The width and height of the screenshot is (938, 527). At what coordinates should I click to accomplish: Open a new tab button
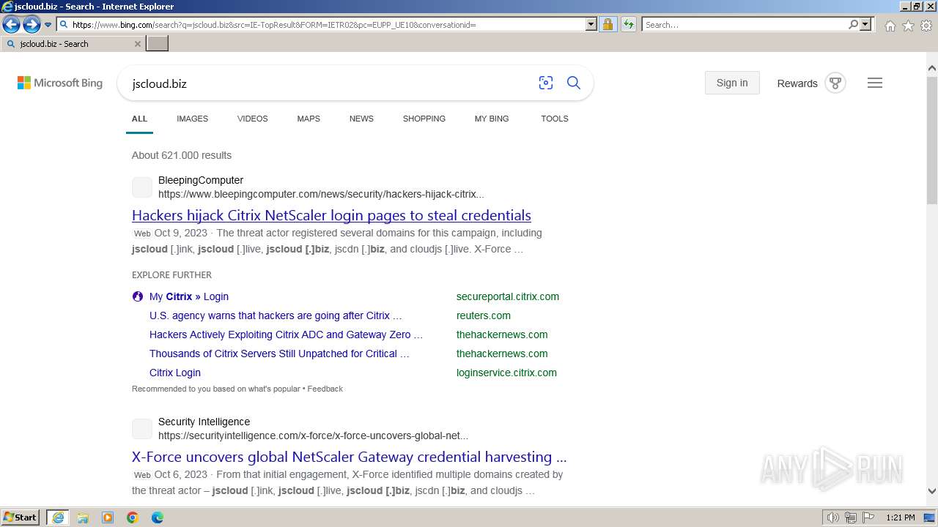158,44
